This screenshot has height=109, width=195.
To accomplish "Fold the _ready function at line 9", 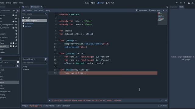I will 58,41.
